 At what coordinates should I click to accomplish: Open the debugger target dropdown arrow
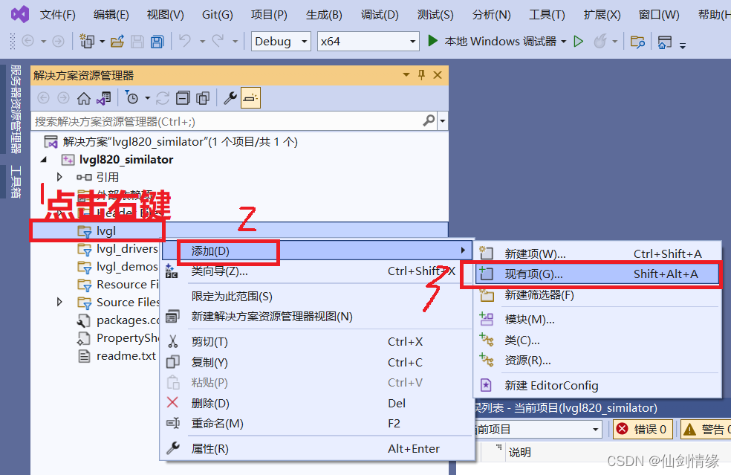pos(564,42)
